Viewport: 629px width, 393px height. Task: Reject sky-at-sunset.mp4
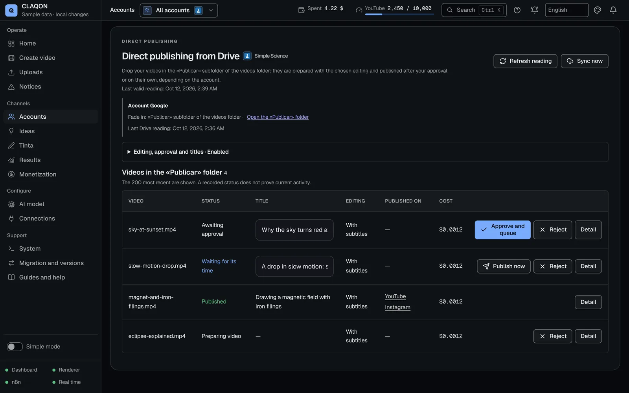coord(552,230)
